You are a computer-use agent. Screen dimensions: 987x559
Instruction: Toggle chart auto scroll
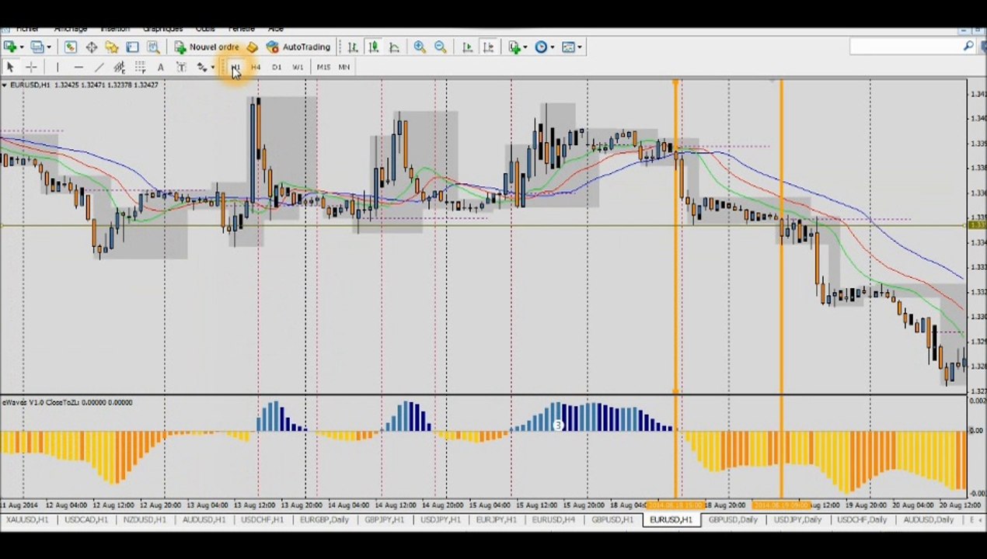467,47
